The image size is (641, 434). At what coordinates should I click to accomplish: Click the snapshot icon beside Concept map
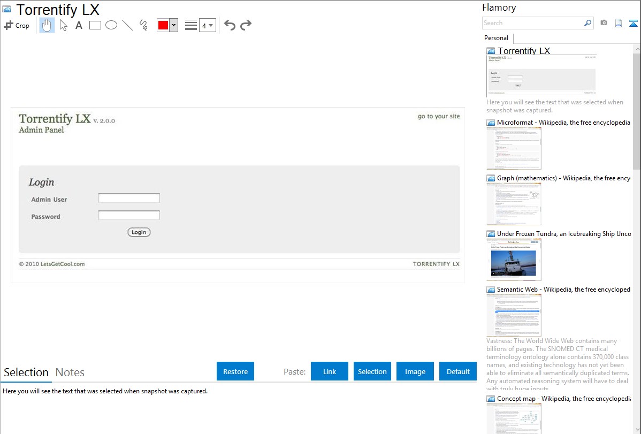491,399
